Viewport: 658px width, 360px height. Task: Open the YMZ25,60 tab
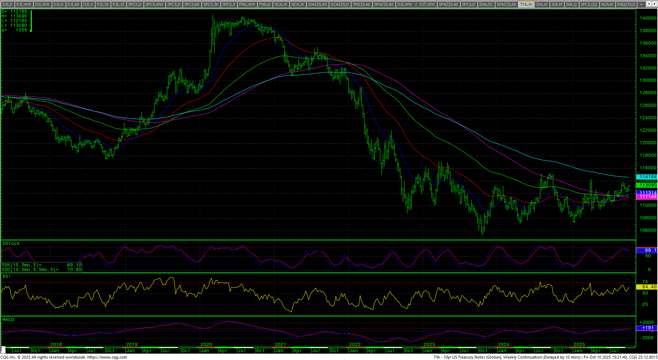click(x=361, y=4)
